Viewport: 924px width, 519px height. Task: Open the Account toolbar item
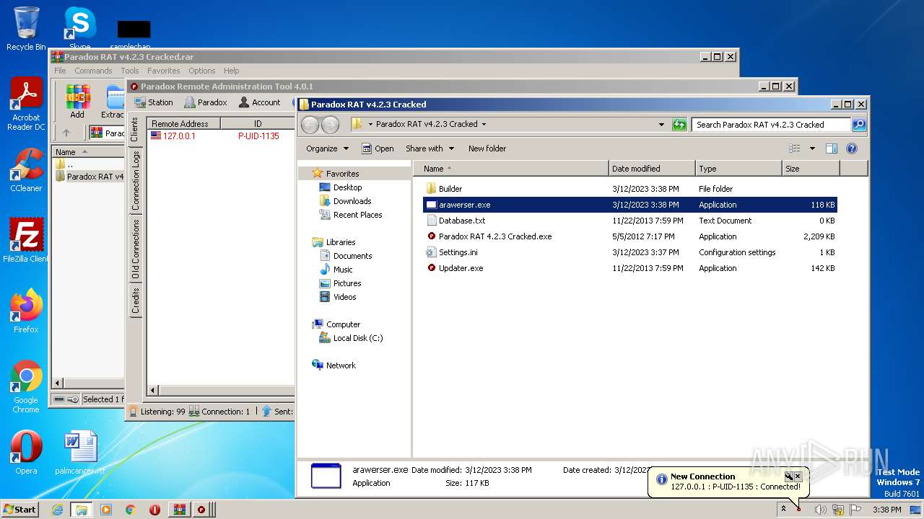(x=259, y=102)
